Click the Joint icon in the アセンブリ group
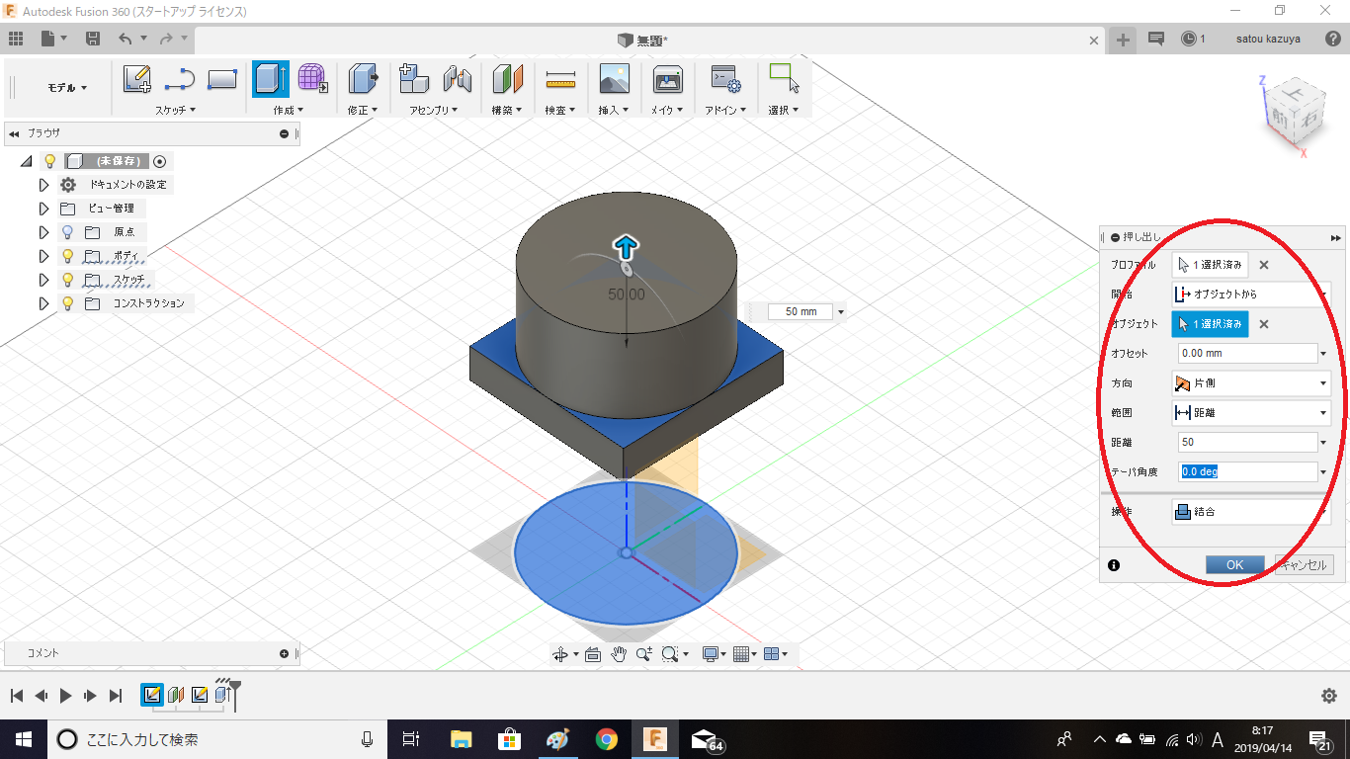This screenshot has width=1350, height=759. pyautogui.click(x=457, y=79)
